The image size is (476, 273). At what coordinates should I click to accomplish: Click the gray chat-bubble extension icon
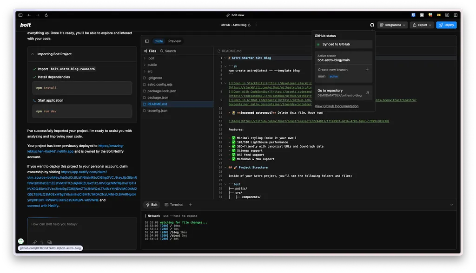[x=422, y=15]
